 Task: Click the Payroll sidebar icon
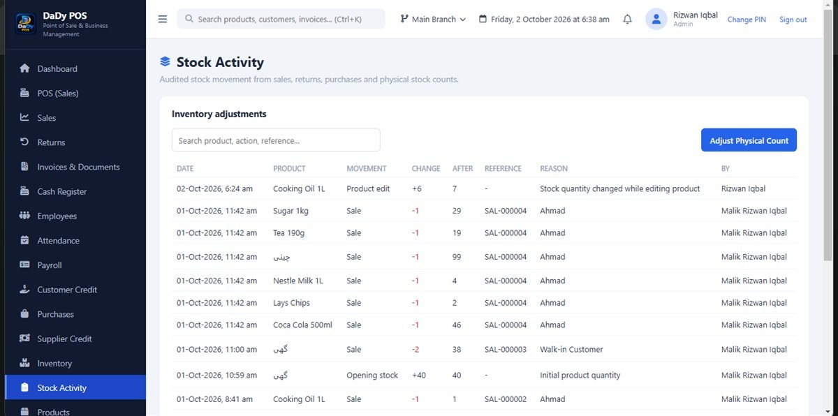click(25, 265)
